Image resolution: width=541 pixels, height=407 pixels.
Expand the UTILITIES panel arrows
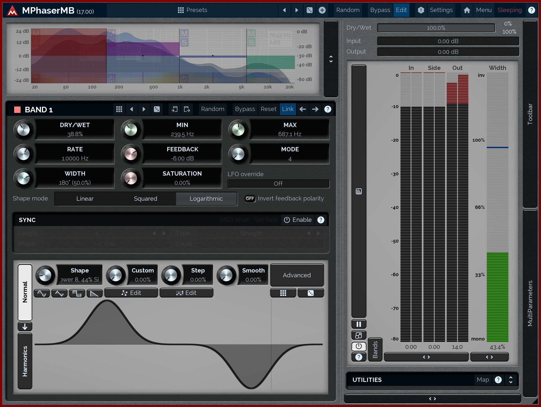pyautogui.click(x=511, y=380)
